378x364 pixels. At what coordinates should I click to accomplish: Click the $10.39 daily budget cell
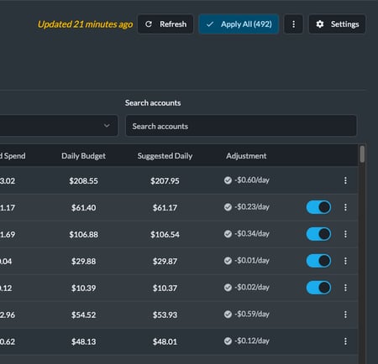[x=83, y=288]
